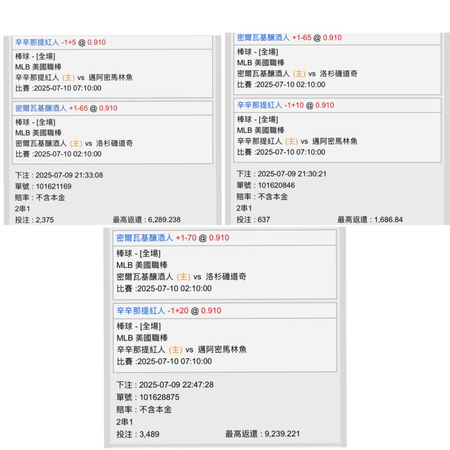
Task: Select the stake 投注 3,489
Action: pos(138,434)
